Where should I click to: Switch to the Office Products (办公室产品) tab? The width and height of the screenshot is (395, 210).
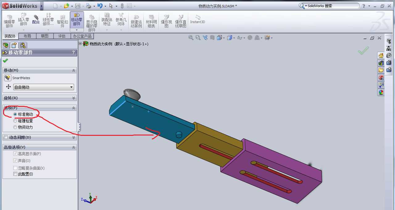[x=82, y=36]
